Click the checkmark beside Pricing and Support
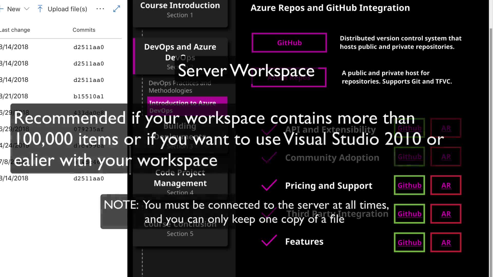The image size is (493, 277). (269, 185)
